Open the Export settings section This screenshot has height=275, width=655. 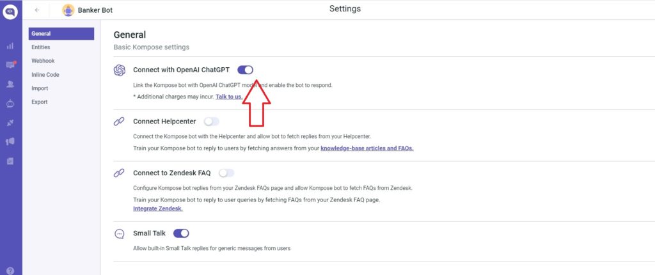point(39,102)
